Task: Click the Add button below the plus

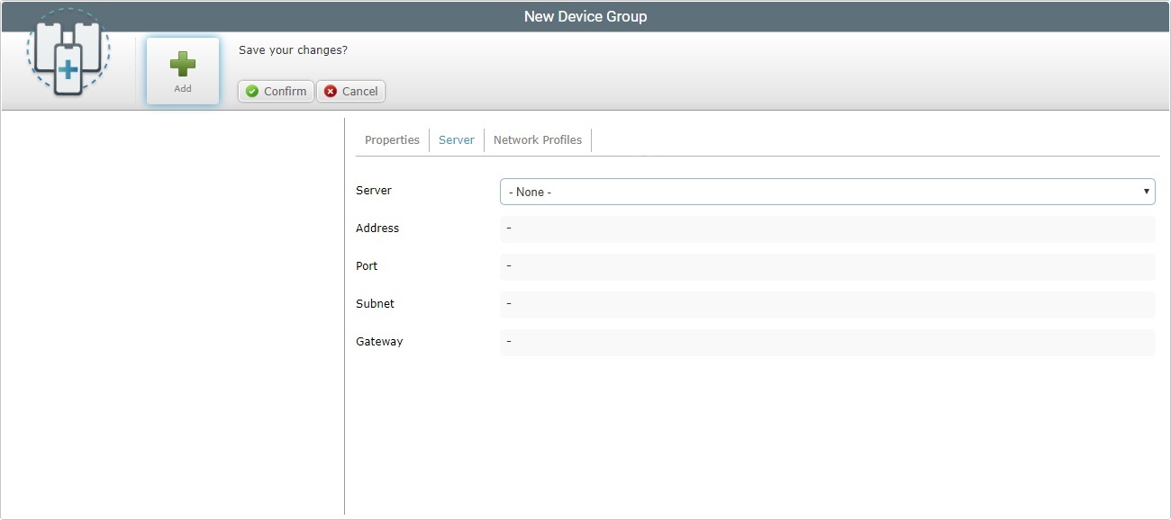Action: coord(183,88)
